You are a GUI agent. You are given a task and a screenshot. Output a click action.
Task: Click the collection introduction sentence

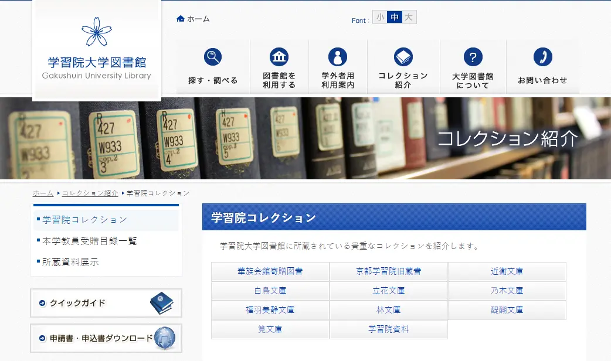349,246
